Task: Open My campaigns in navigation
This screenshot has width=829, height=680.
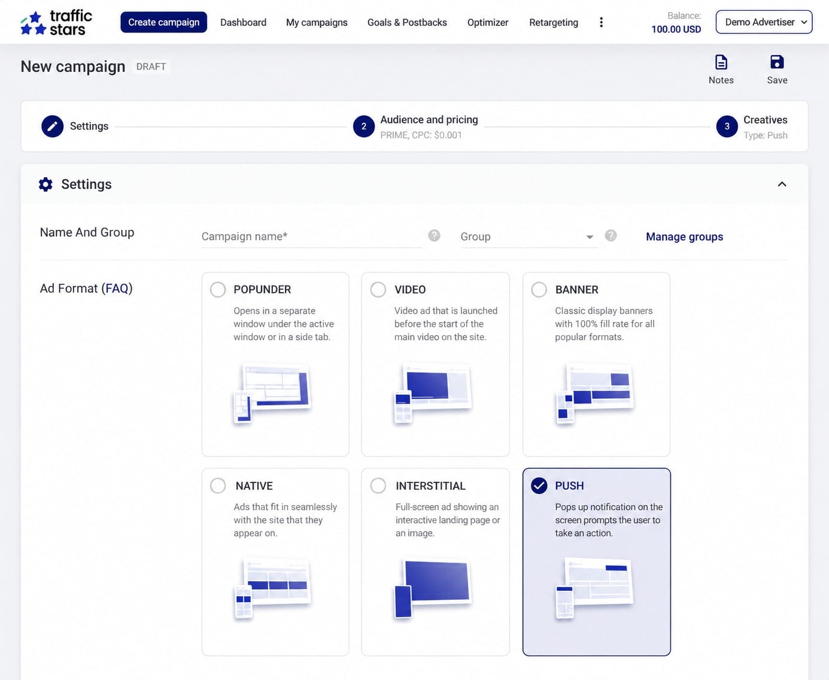Action: [x=317, y=22]
